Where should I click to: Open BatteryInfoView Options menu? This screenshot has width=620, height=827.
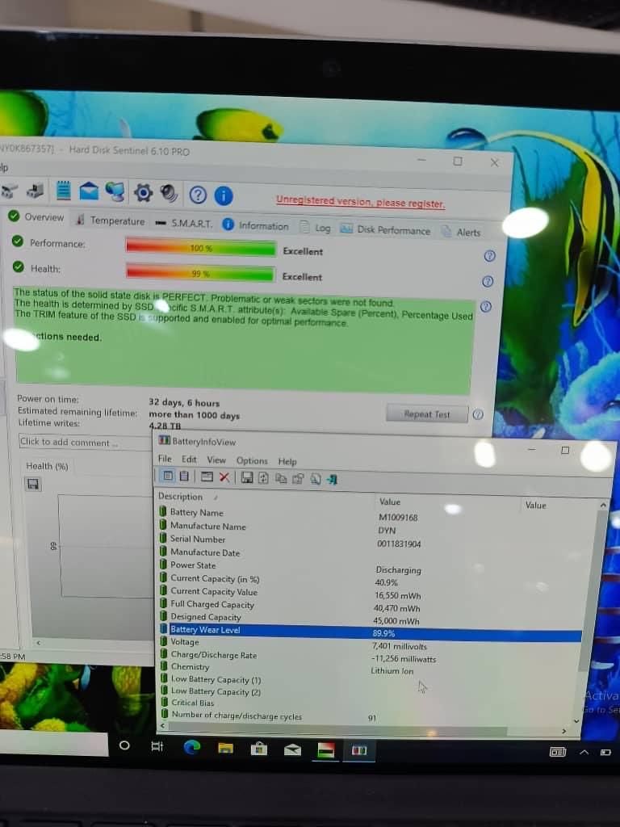coord(252,460)
